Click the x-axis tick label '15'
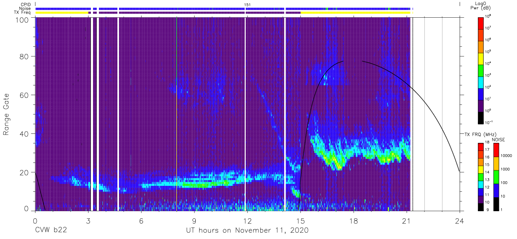 tap(301, 221)
